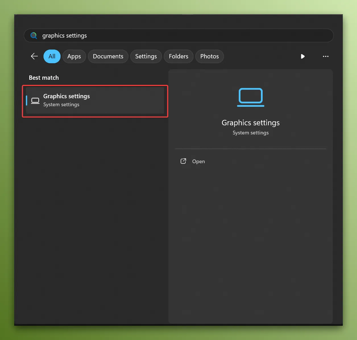The height and width of the screenshot is (340, 357).
Task: Click the Open link in preview pane
Action: coord(198,161)
